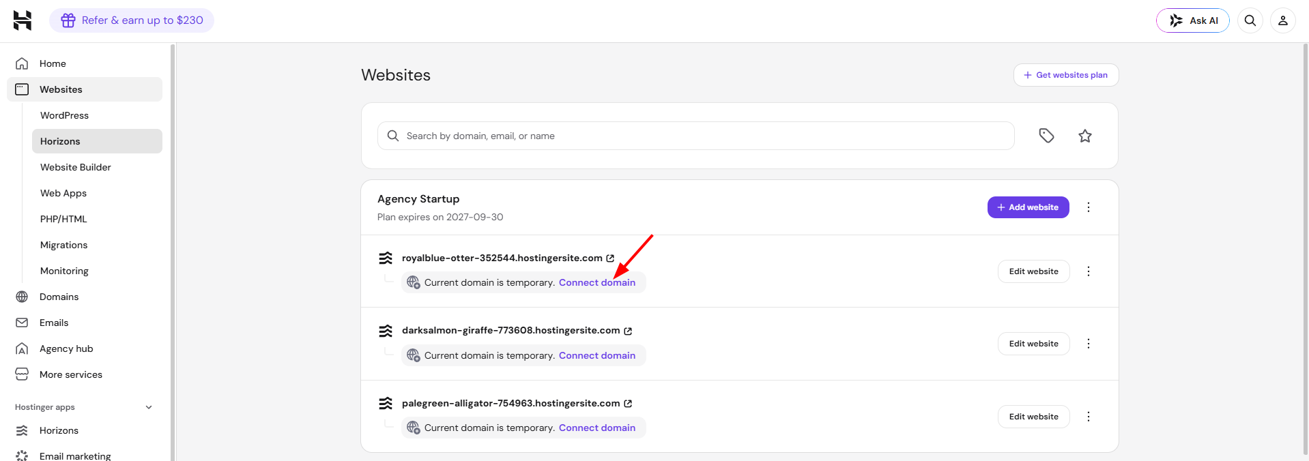
Task: Filter websites by tag icon
Action: tap(1047, 136)
